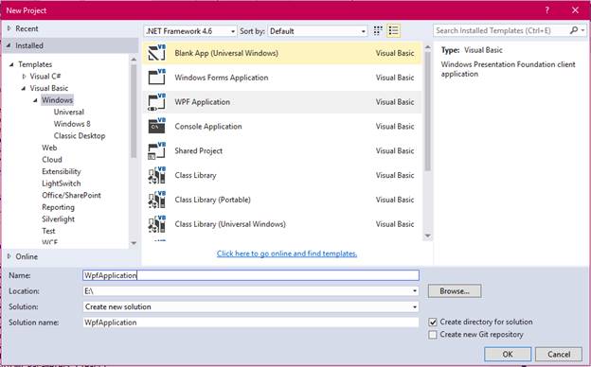Expand the Recent section

pos(9,28)
